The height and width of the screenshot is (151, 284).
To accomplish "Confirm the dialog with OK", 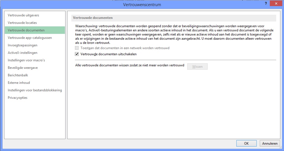I will click(x=246, y=144).
